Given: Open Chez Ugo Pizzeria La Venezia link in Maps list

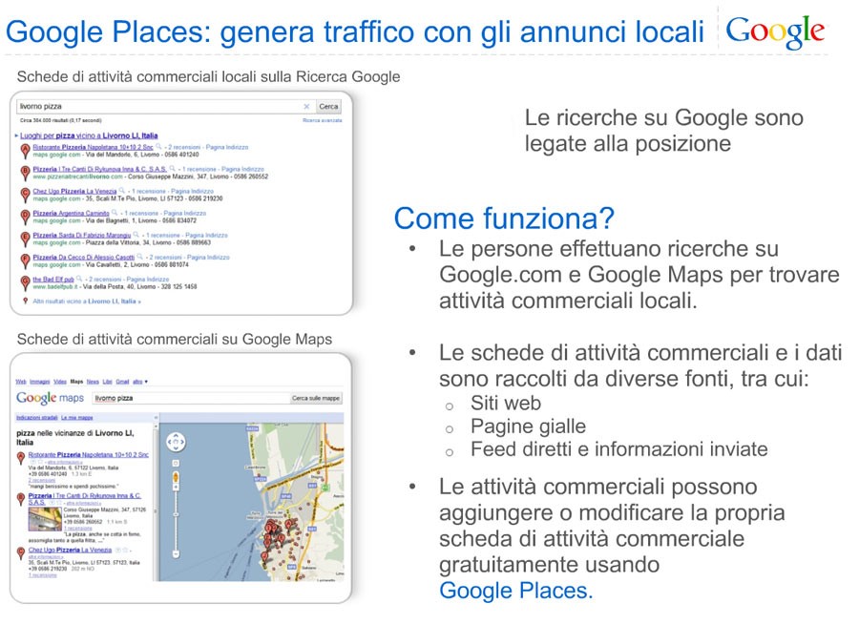Looking at the screenshot, I should click(70, 550).
